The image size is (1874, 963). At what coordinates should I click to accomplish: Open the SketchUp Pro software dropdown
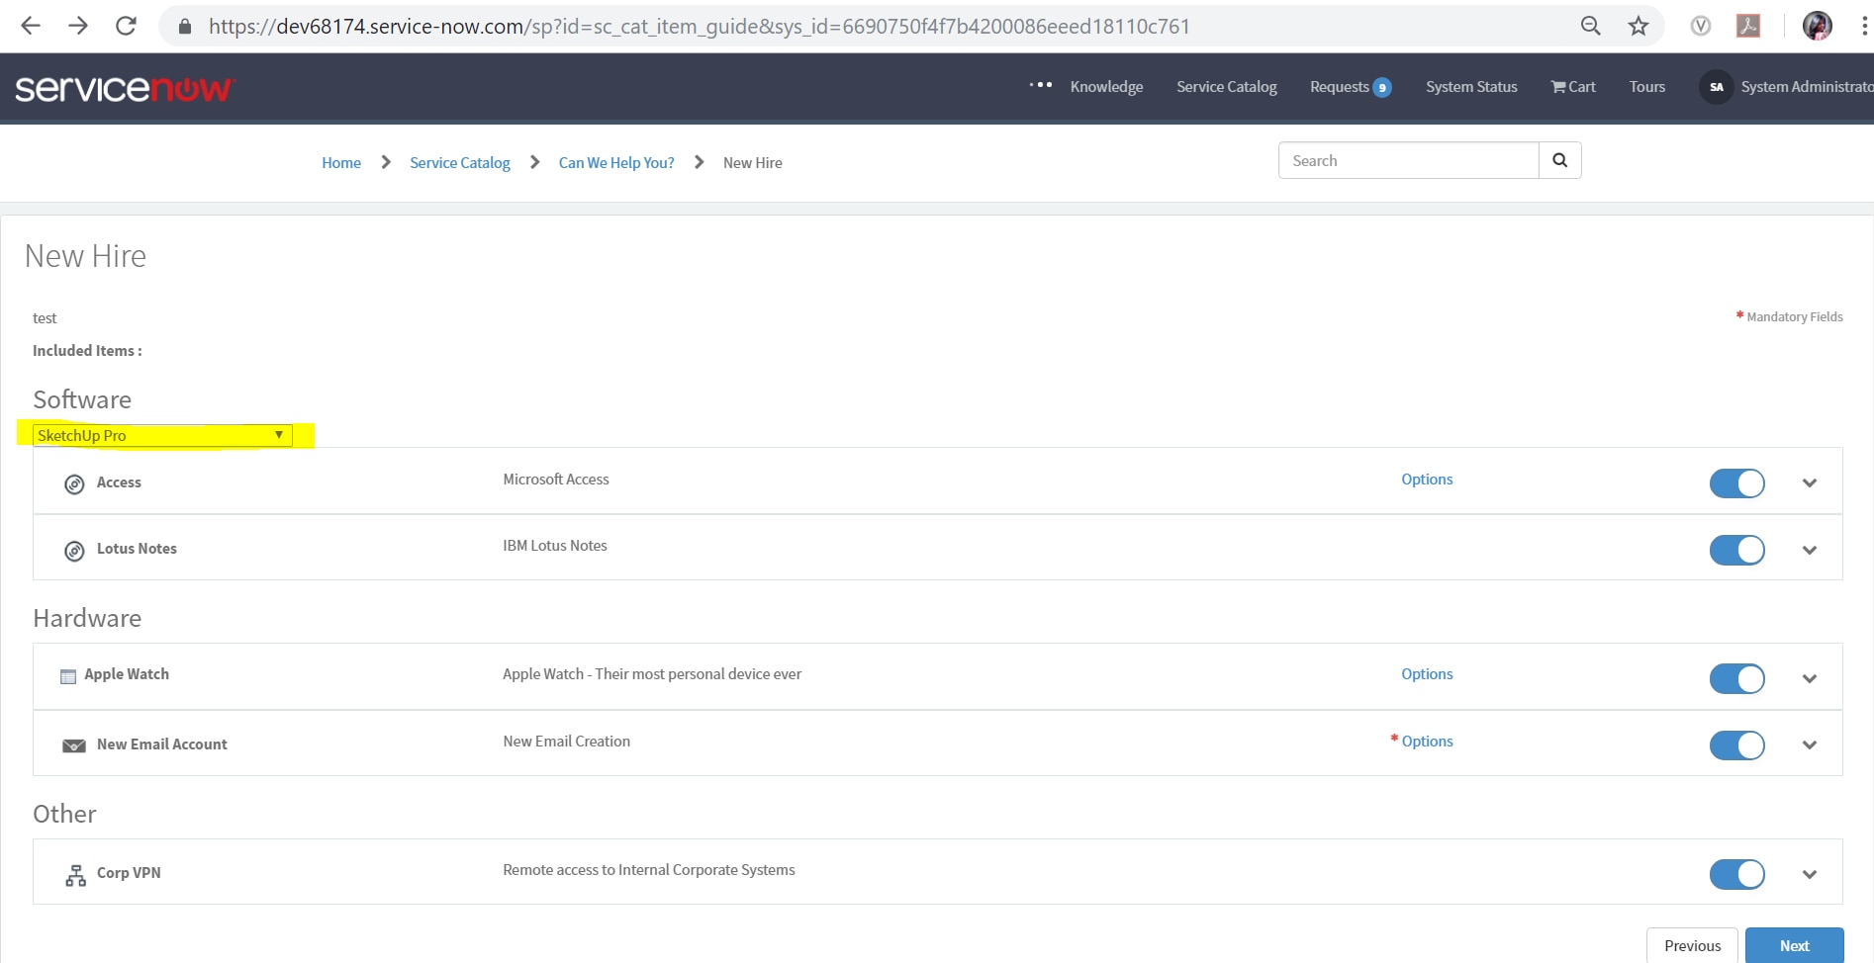point(163,435)
